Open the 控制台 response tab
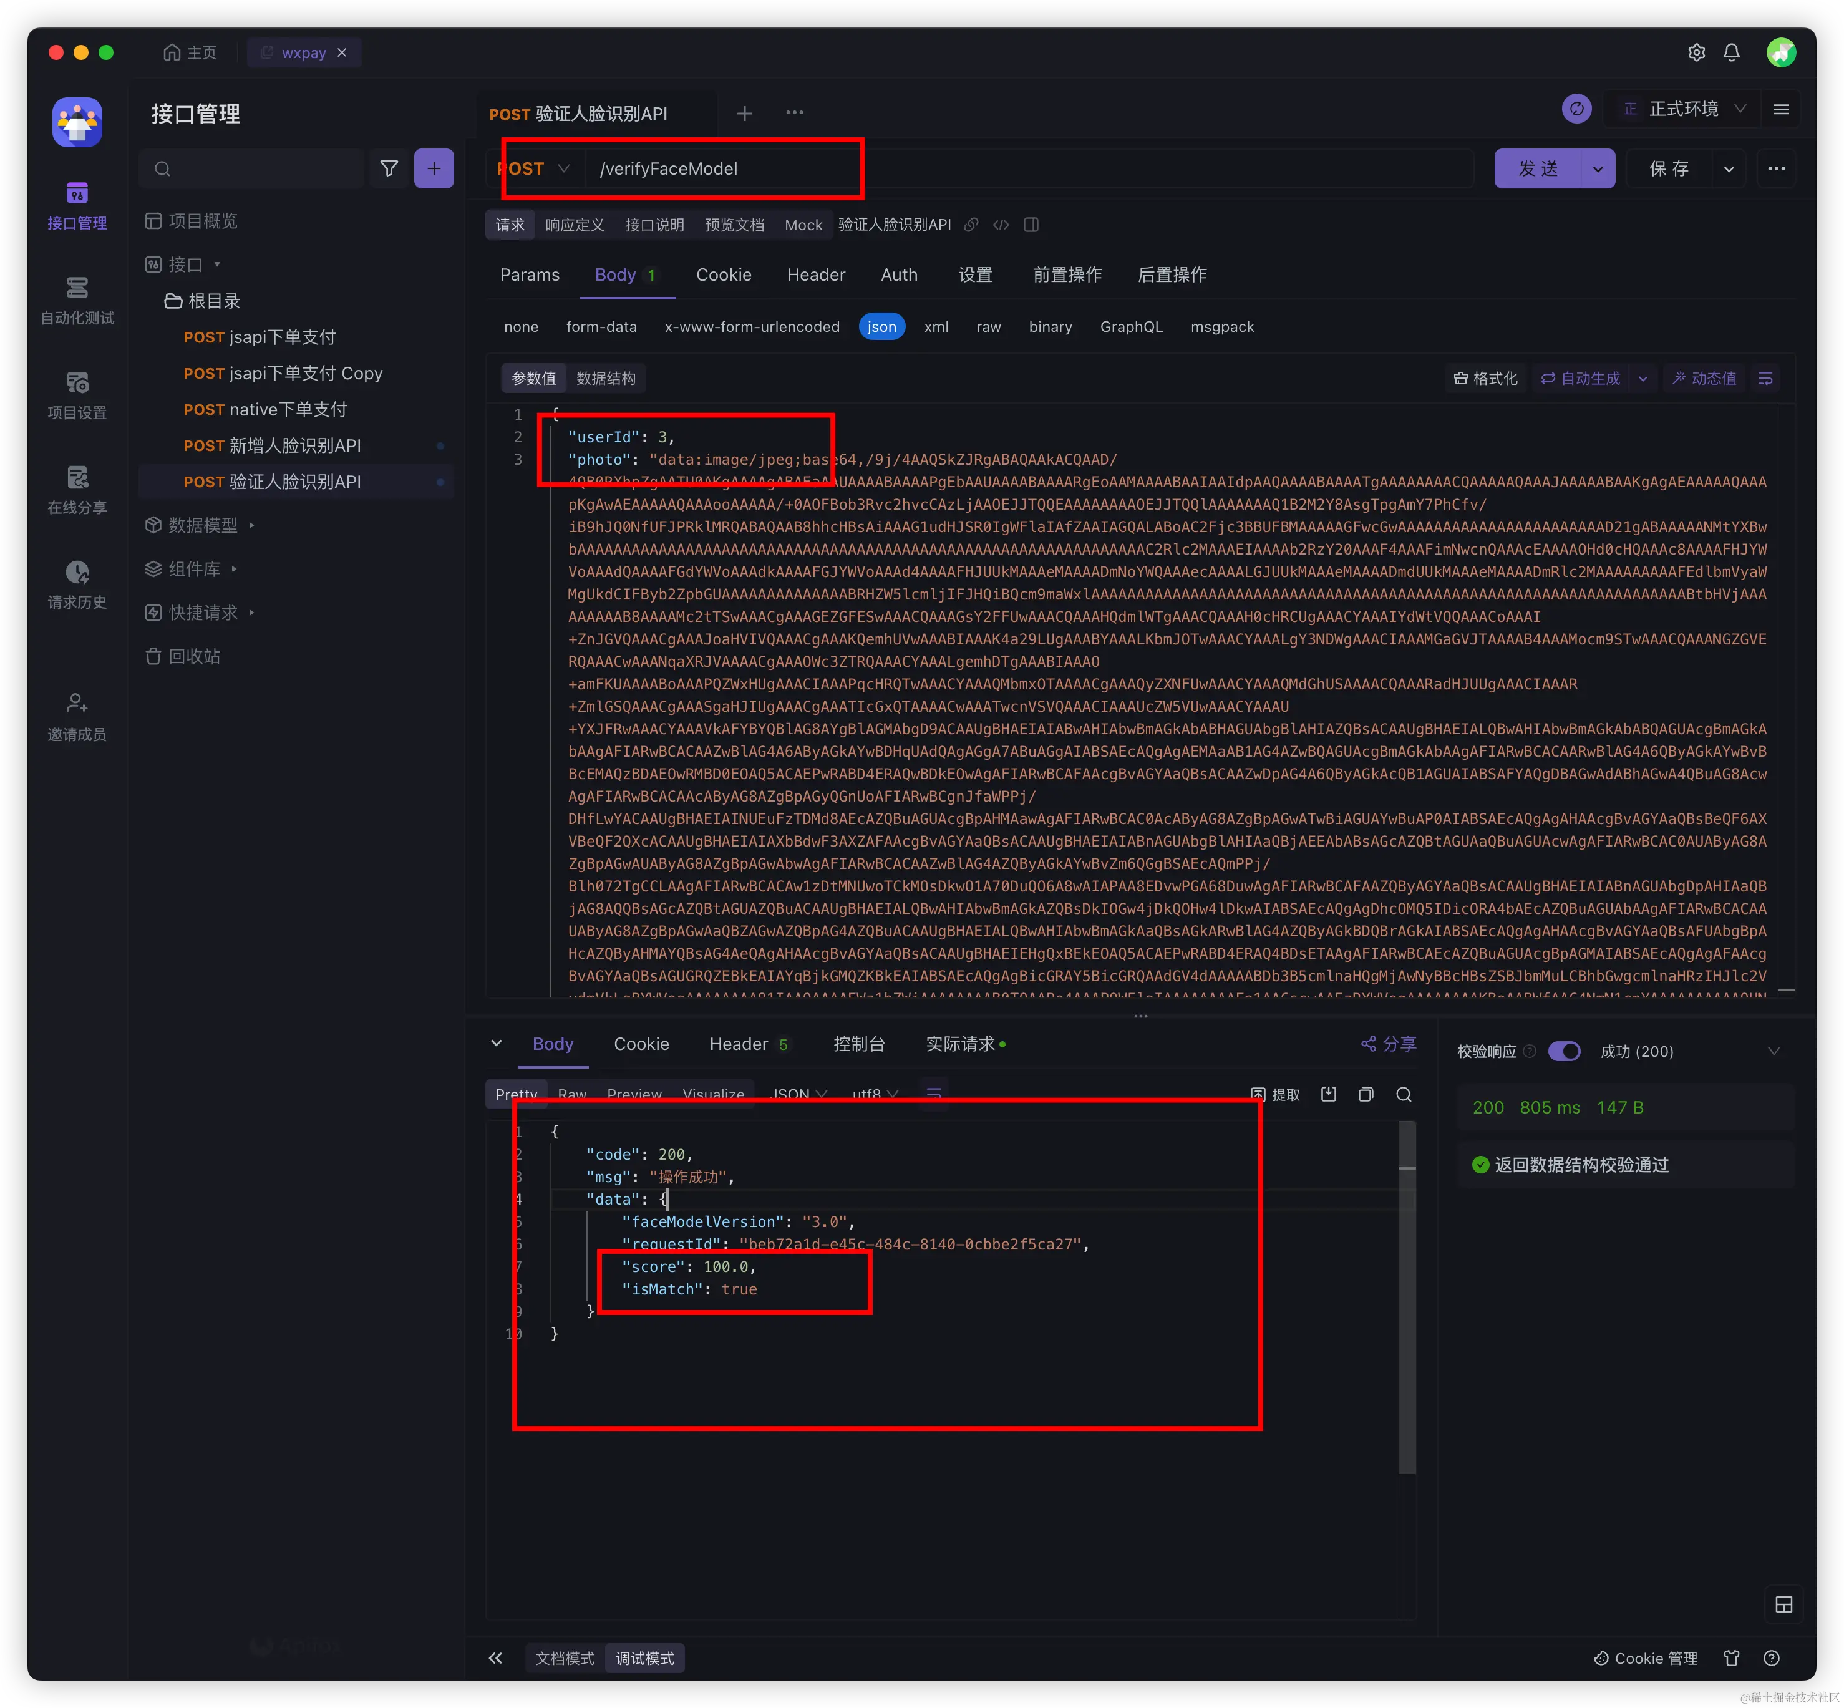Screen dimensions: 1844x1708 coord(859,1044)
